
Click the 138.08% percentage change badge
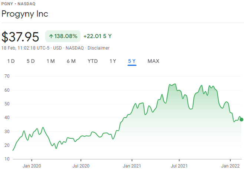63,36
